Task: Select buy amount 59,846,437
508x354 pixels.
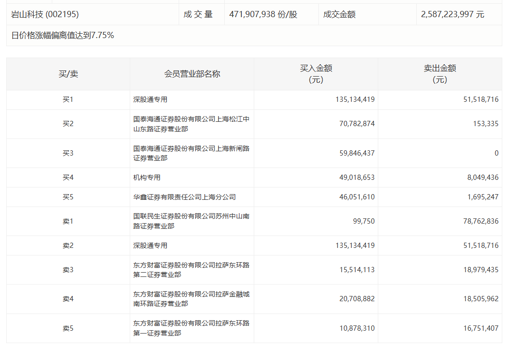Action: 357,153
